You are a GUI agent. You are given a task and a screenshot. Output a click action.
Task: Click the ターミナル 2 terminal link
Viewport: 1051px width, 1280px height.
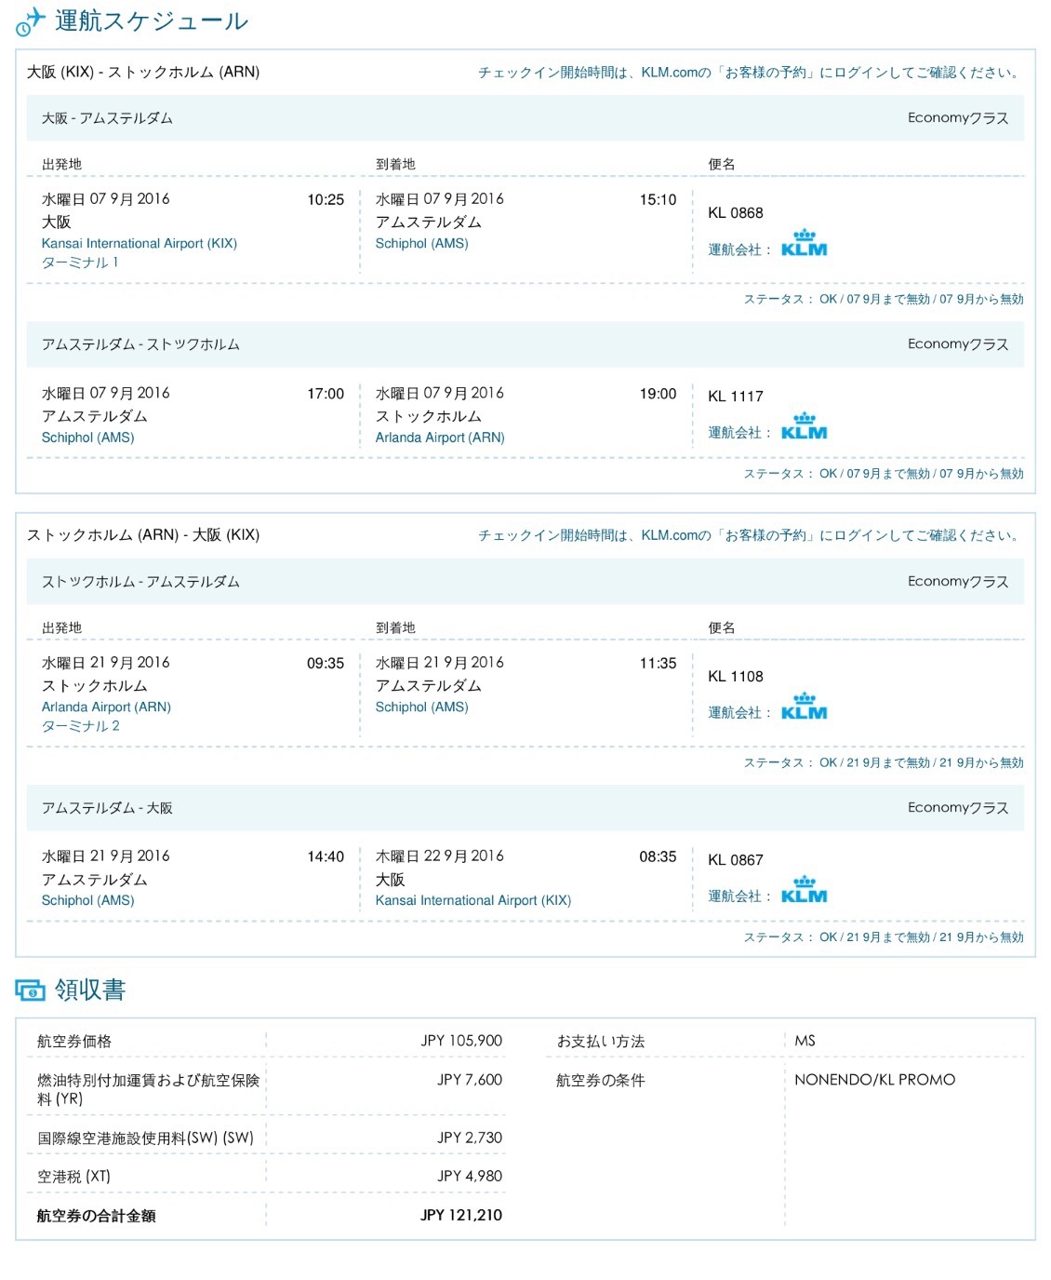coord(80,726)
